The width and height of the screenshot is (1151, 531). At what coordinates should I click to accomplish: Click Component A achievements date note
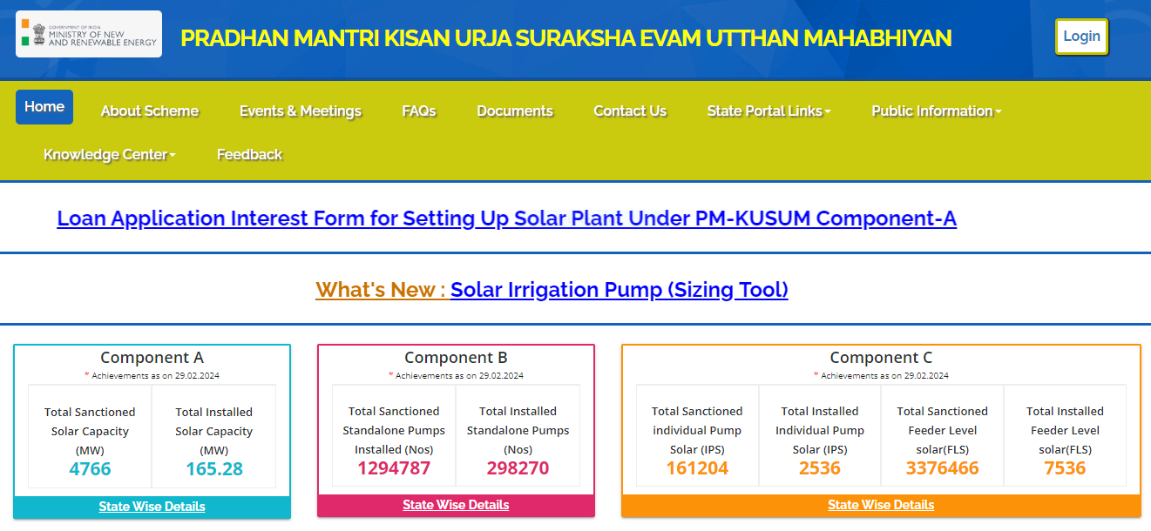pyautogui.click(x=152, y=376)
